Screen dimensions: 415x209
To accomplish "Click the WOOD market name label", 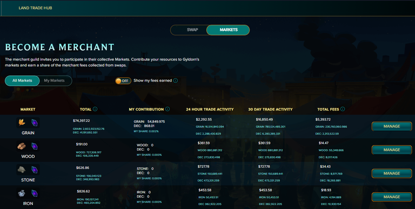I will 28,157.
